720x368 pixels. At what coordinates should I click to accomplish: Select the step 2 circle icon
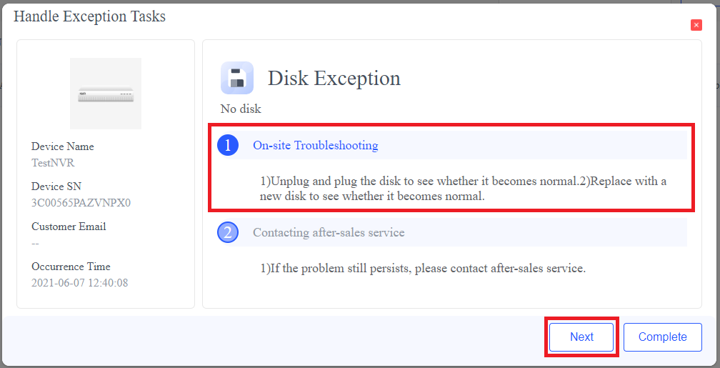(227, 233)
